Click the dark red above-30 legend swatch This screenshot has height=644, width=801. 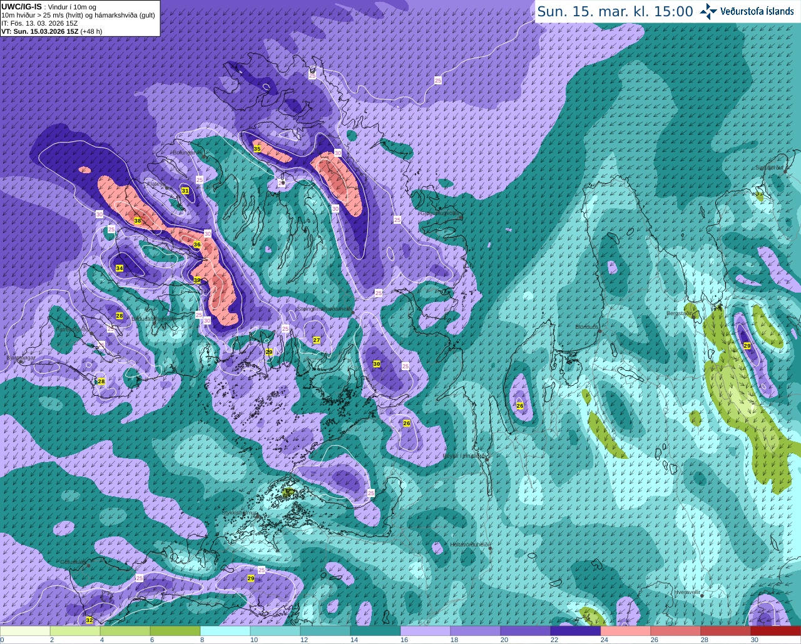(776, 631)
